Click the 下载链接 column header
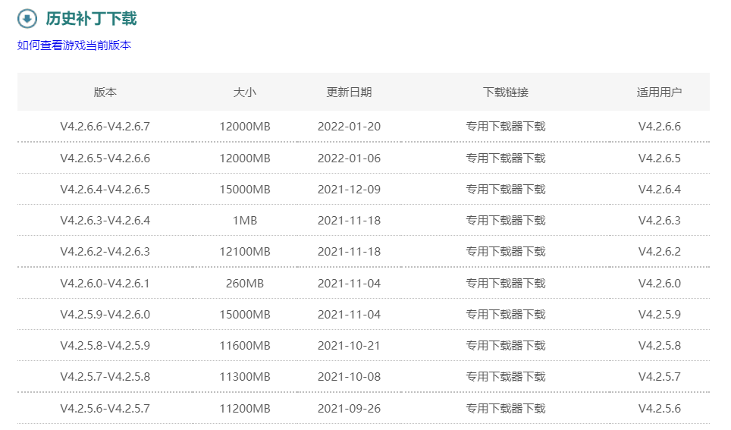 pos(505,93)
